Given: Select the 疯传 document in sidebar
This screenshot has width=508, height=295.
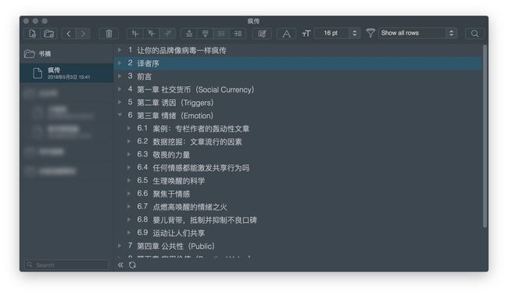Looking at the screenshot, I should coord(66,73).
